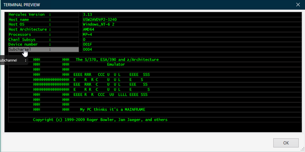Click the MP=4 processors value
Image resolution: width=305 pixels, height=152 pixels.
click(87, 34)
